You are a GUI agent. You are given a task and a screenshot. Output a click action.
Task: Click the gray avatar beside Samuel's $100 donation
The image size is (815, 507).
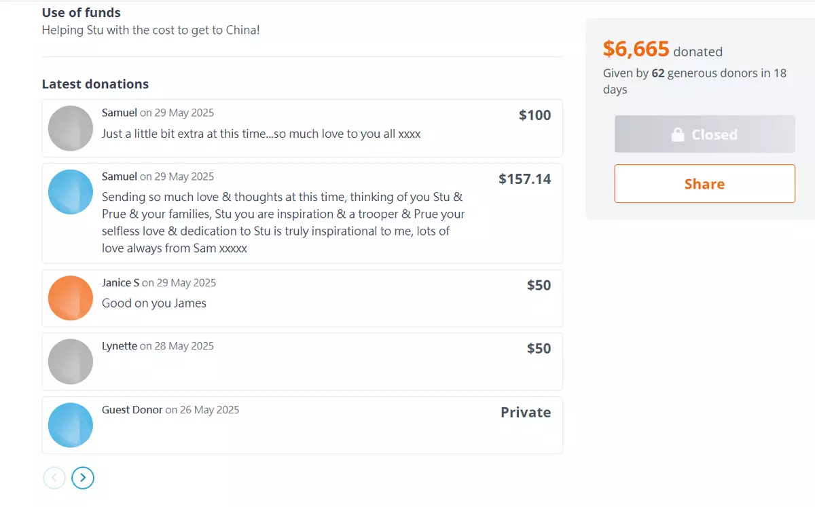point(71,128)
